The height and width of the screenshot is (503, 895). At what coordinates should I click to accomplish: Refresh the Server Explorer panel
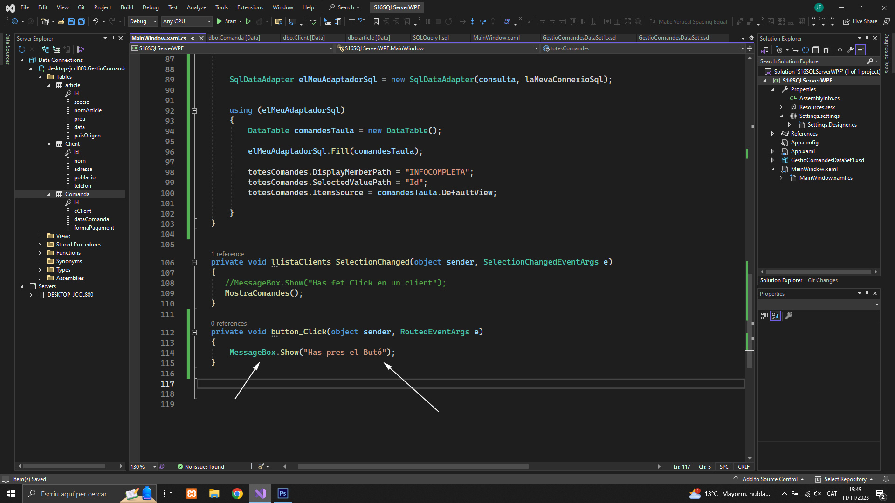pyautogui.click(x=21, y=49)
